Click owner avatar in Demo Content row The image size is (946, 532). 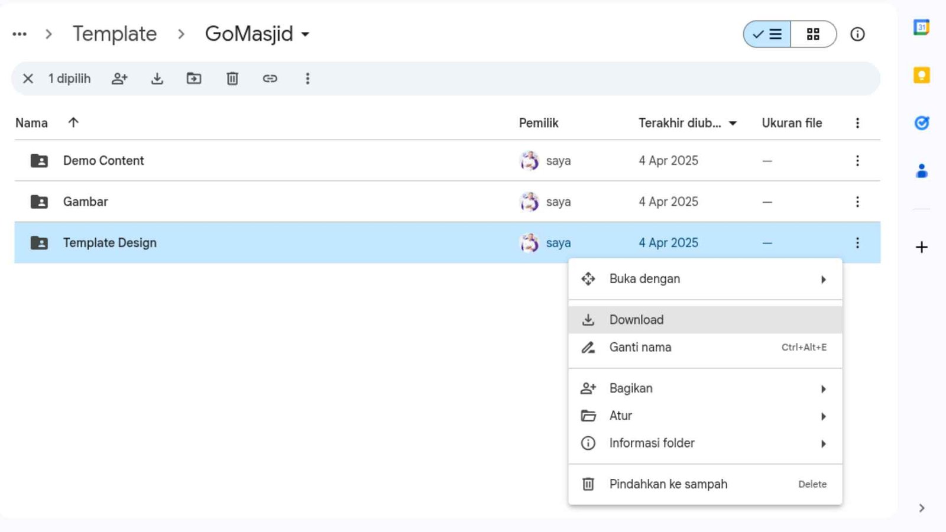pyautogui.click(x=529, y=161)
